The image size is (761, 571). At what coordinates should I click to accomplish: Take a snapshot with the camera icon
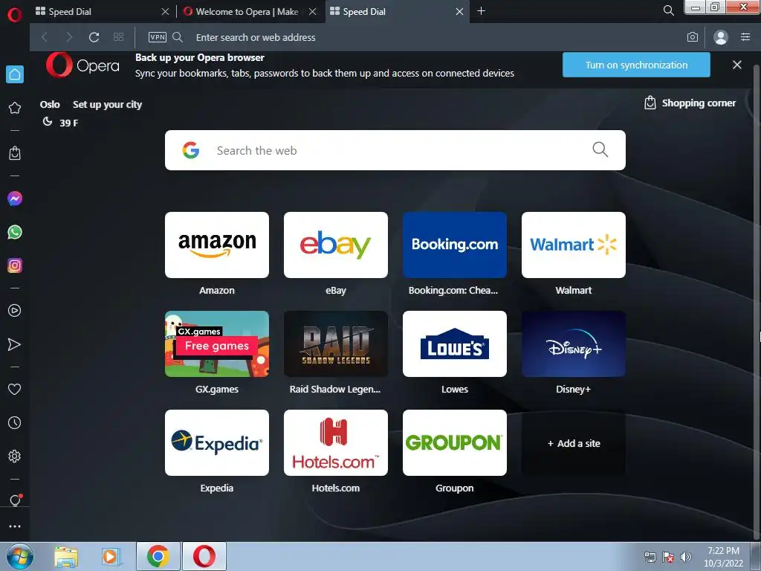[x=693, y=37]
